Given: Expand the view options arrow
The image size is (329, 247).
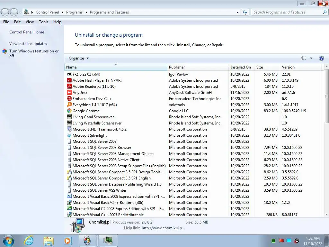Looking at the screenshot, I should click(311, 58).
